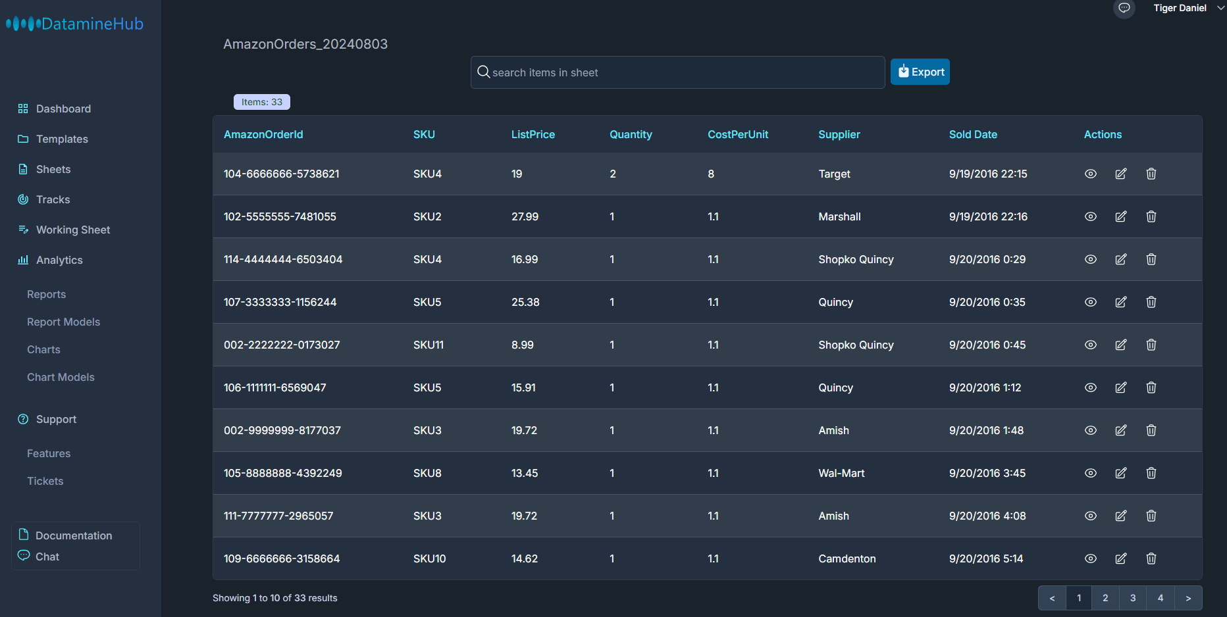The height and width of the screenshot is (617, 1227).
Task: Open Reports under Analytics
Action: pyautogui.click(x=46, y=294)
